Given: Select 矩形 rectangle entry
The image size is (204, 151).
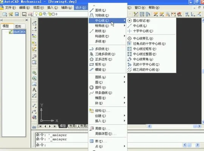Looking at the screenshot, I should click(x=107, y=64).
